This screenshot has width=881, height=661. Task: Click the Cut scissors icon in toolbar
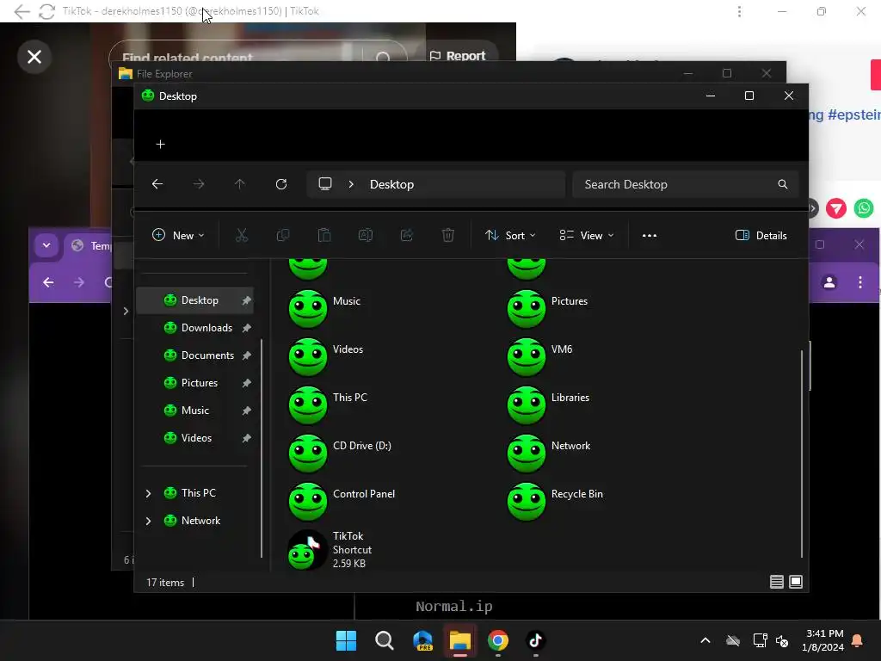[242, 235]
